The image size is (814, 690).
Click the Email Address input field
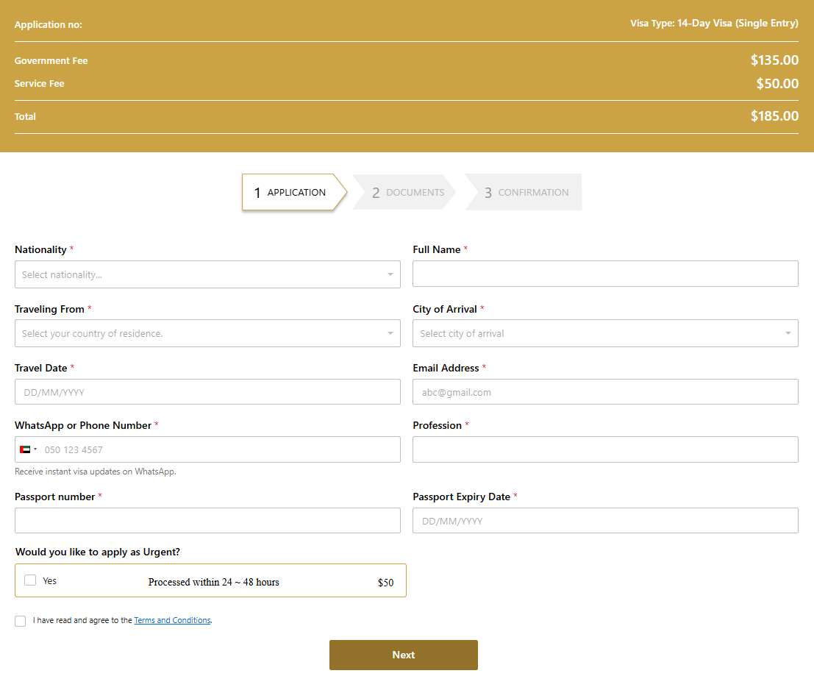pos(605,392)
